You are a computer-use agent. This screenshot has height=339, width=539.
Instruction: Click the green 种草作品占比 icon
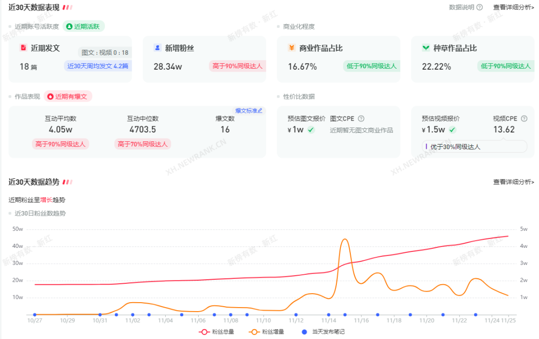coord(426,48)
